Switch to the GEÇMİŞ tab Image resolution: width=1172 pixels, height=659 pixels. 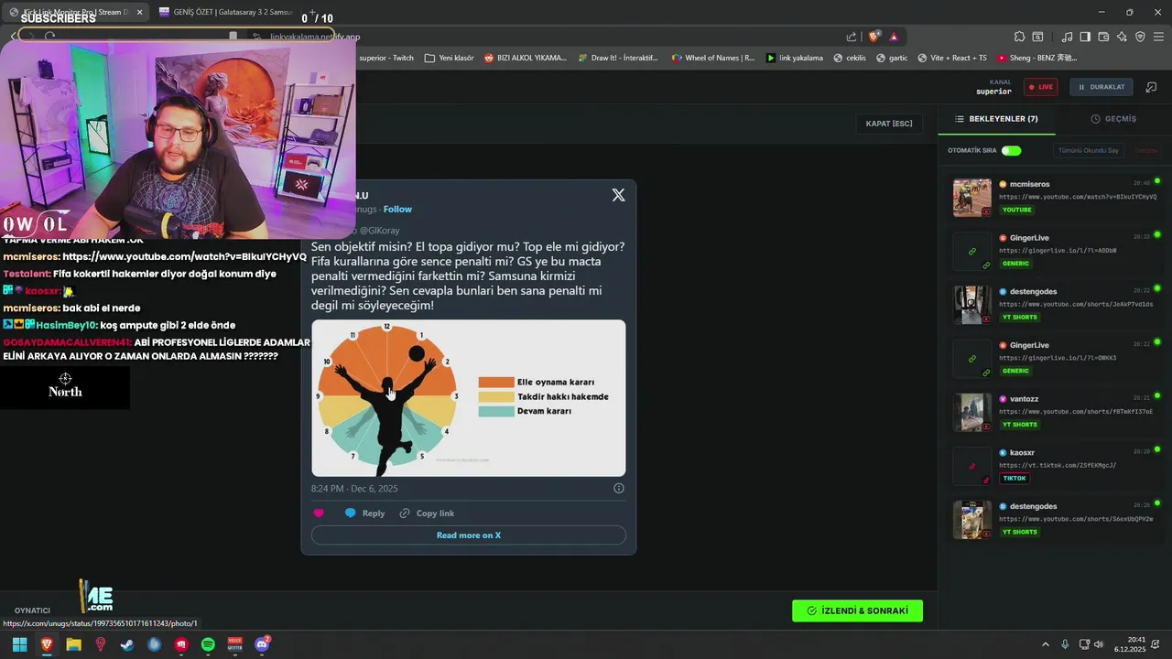pyautogui.click(x=1113, y=119)
